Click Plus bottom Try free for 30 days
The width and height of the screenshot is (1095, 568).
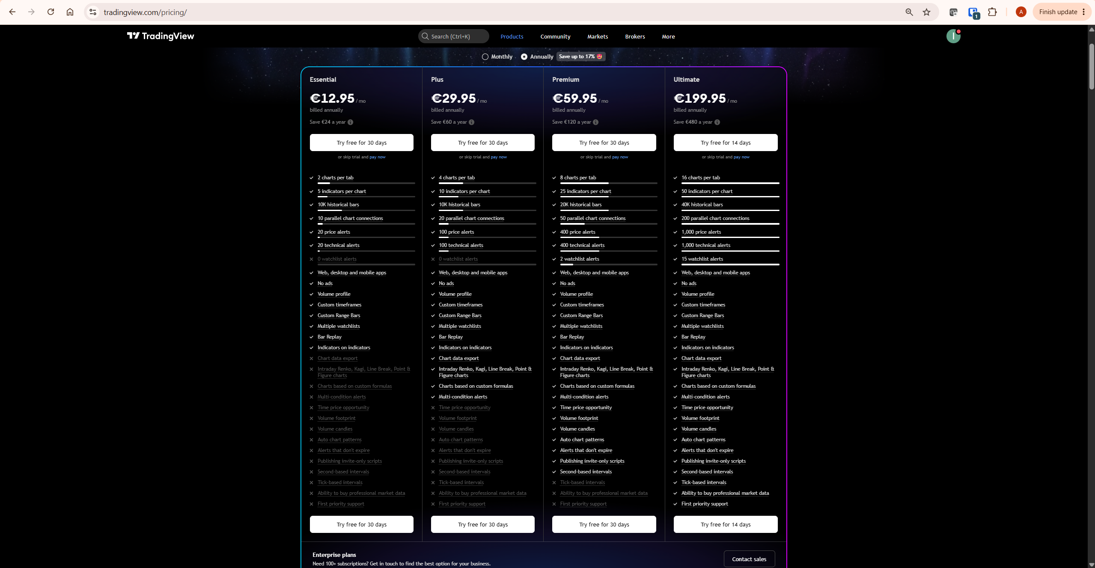pos(482,524)
